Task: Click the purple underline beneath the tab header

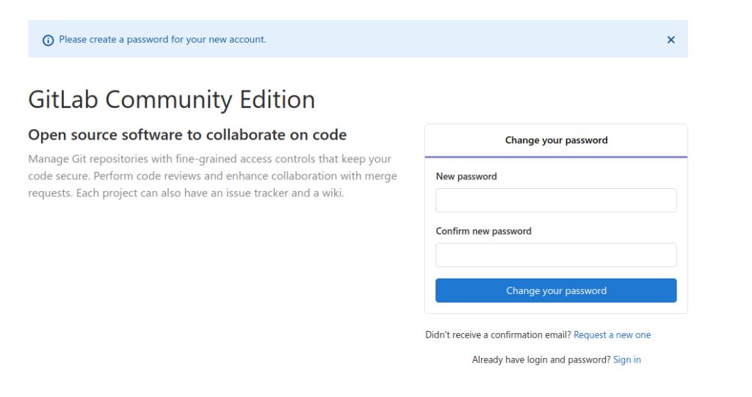Action: tap(556, 157)
